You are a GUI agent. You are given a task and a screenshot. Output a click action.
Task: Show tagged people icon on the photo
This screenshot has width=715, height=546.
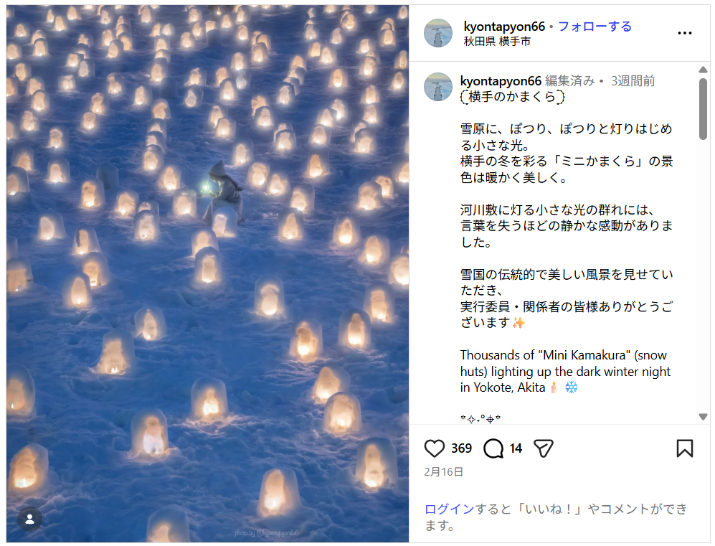click(x=29, y=519)
